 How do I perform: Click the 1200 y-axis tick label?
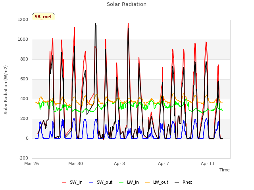click(23, 19)
